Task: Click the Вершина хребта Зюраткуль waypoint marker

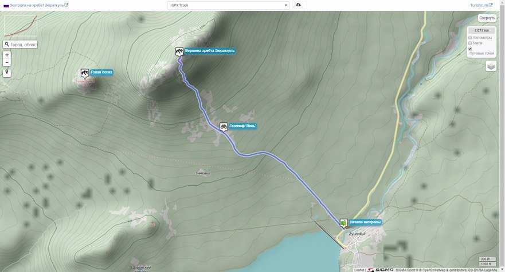Action: coord(179,51)
